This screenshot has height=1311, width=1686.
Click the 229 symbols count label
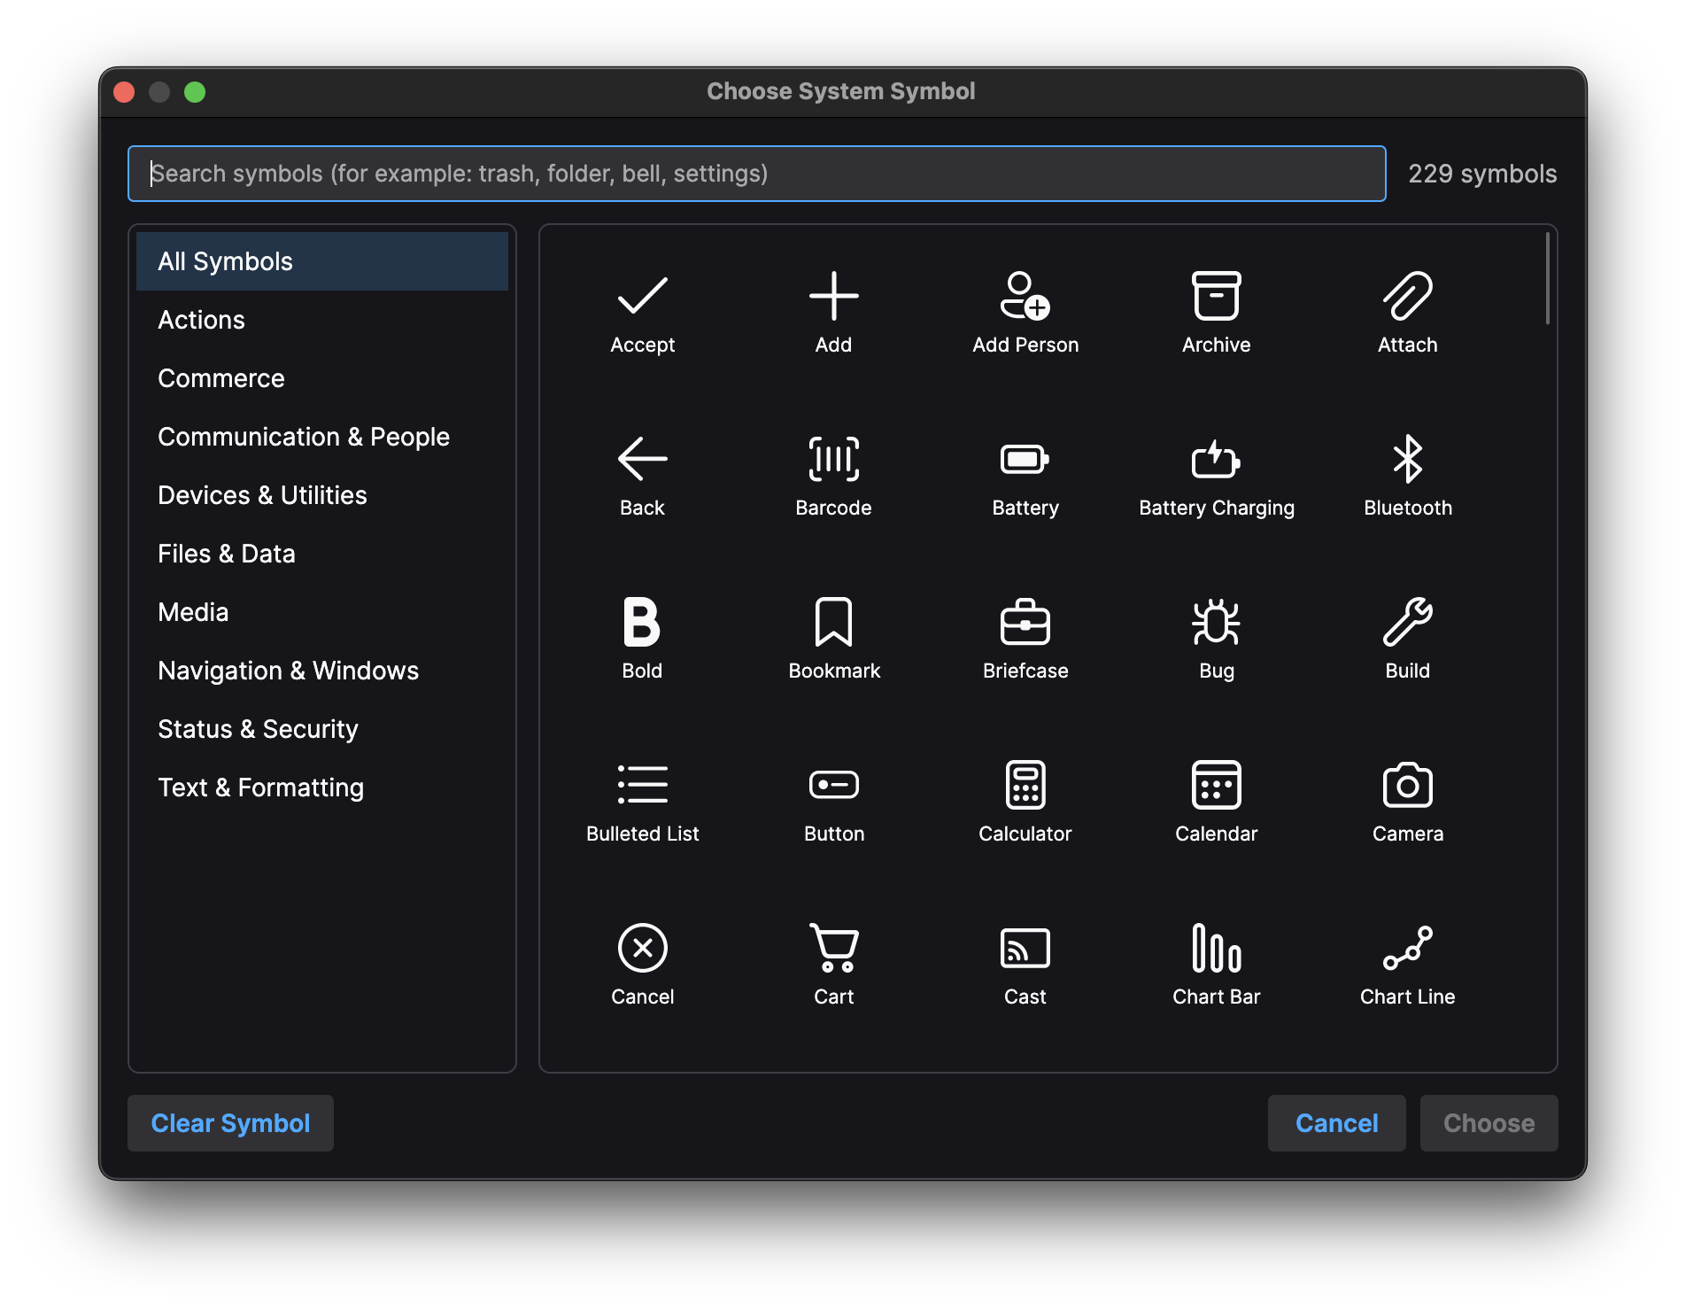pos(1482,174)
